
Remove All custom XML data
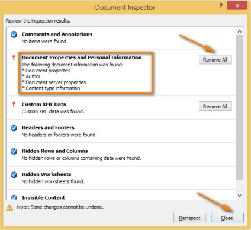click(215, 106)
